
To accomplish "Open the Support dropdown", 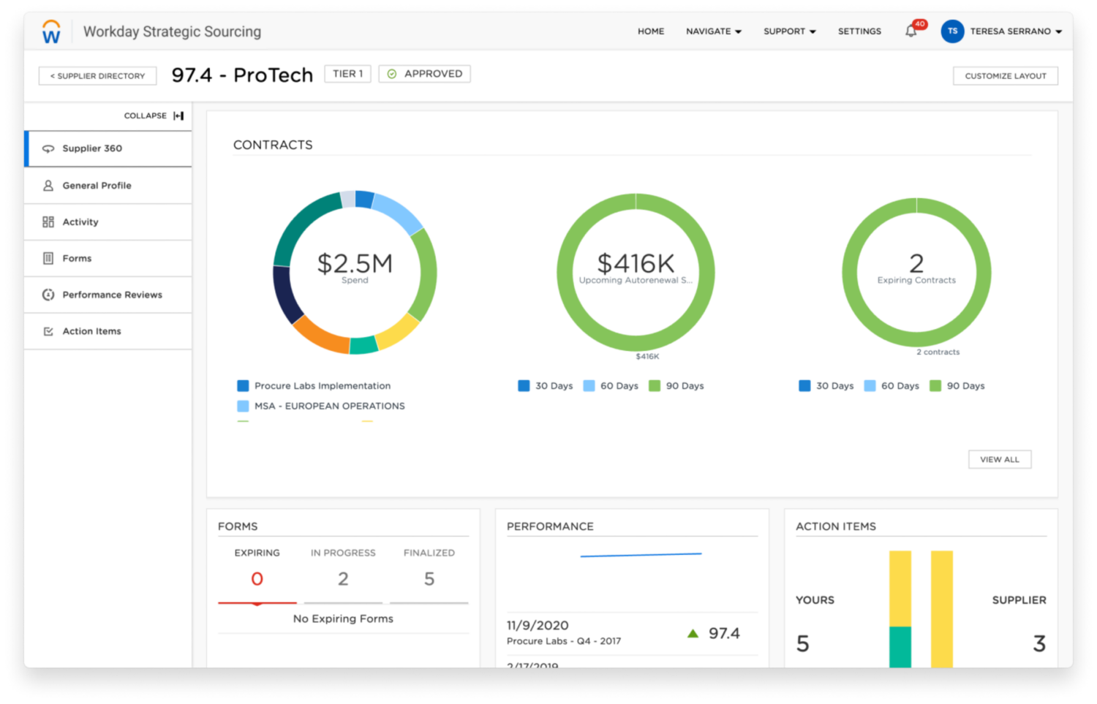I will (789, 31).
